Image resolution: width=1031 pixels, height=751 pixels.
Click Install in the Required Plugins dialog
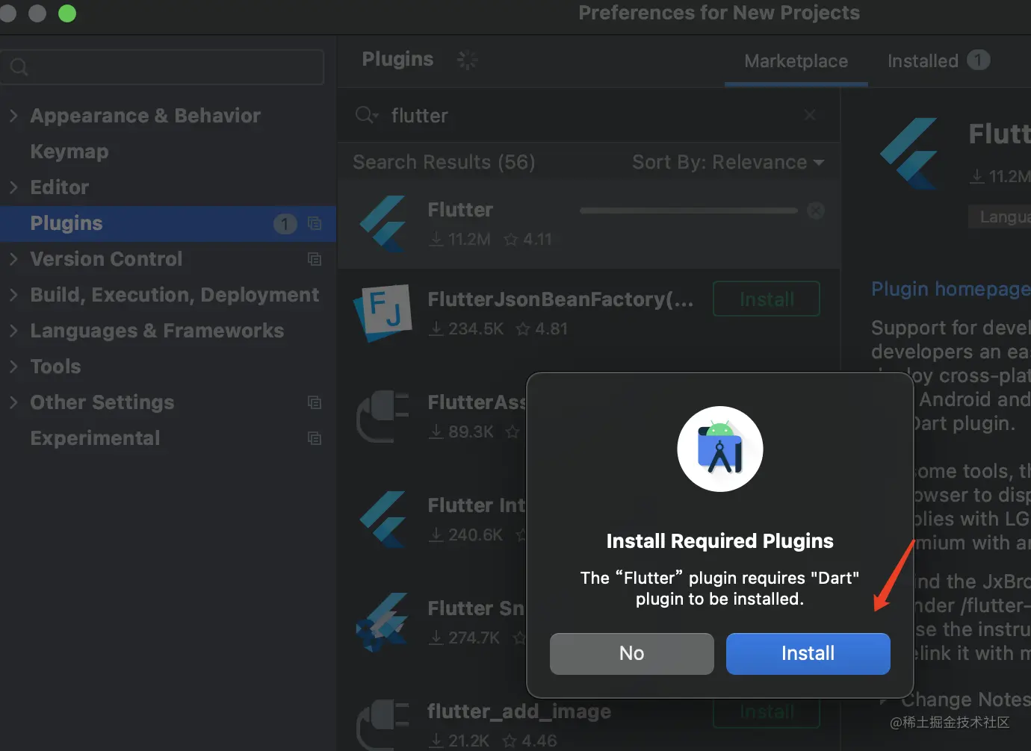point(808,653)
